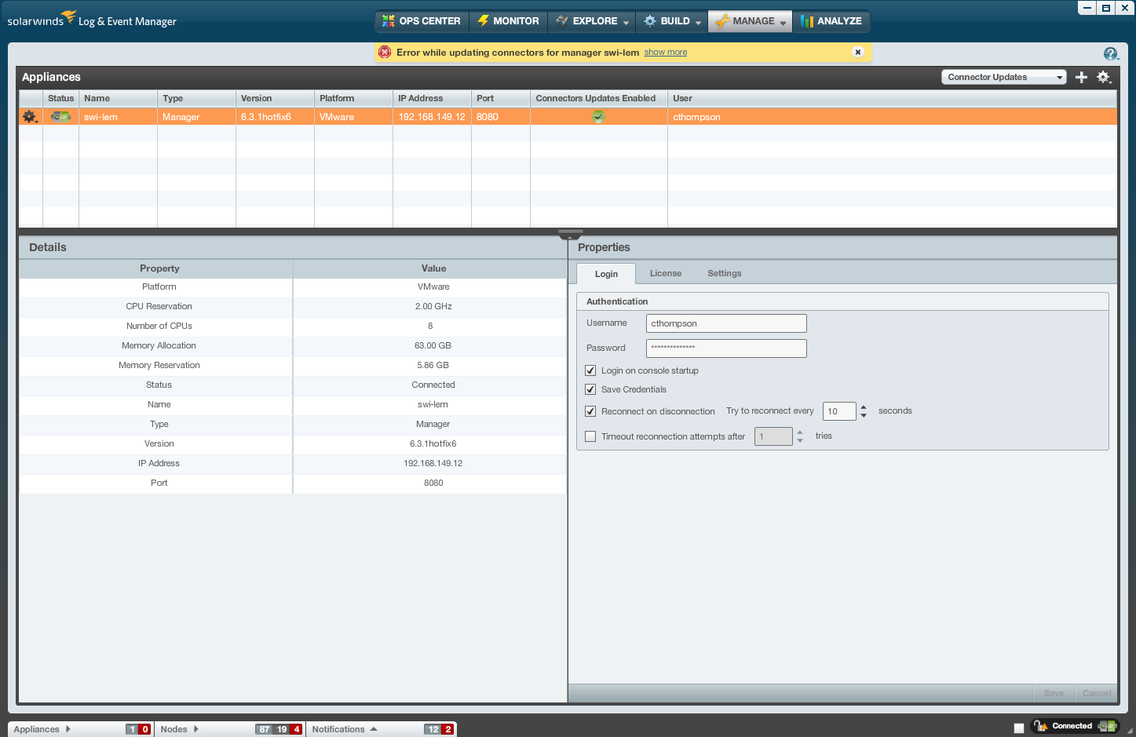Click the Memory Allocation value 63.00 GB
This screenshot has width=1136, height=737.
tap(433, 345)
